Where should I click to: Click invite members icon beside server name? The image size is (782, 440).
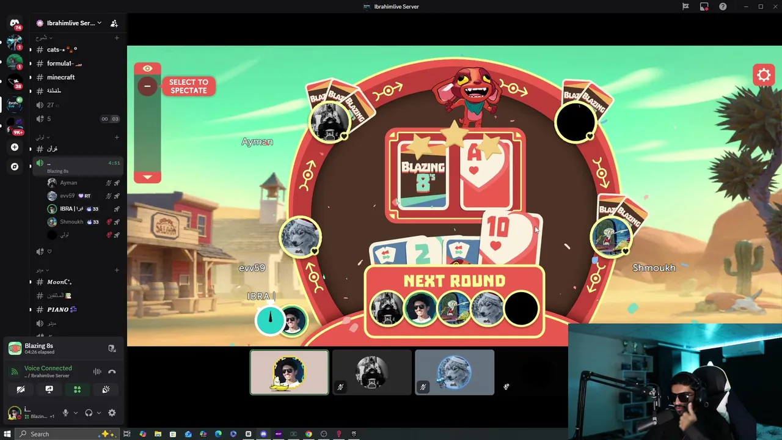pos(114,23)
